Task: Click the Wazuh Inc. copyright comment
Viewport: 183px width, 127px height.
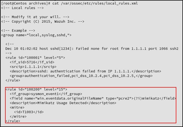Action: click(43, 22)
